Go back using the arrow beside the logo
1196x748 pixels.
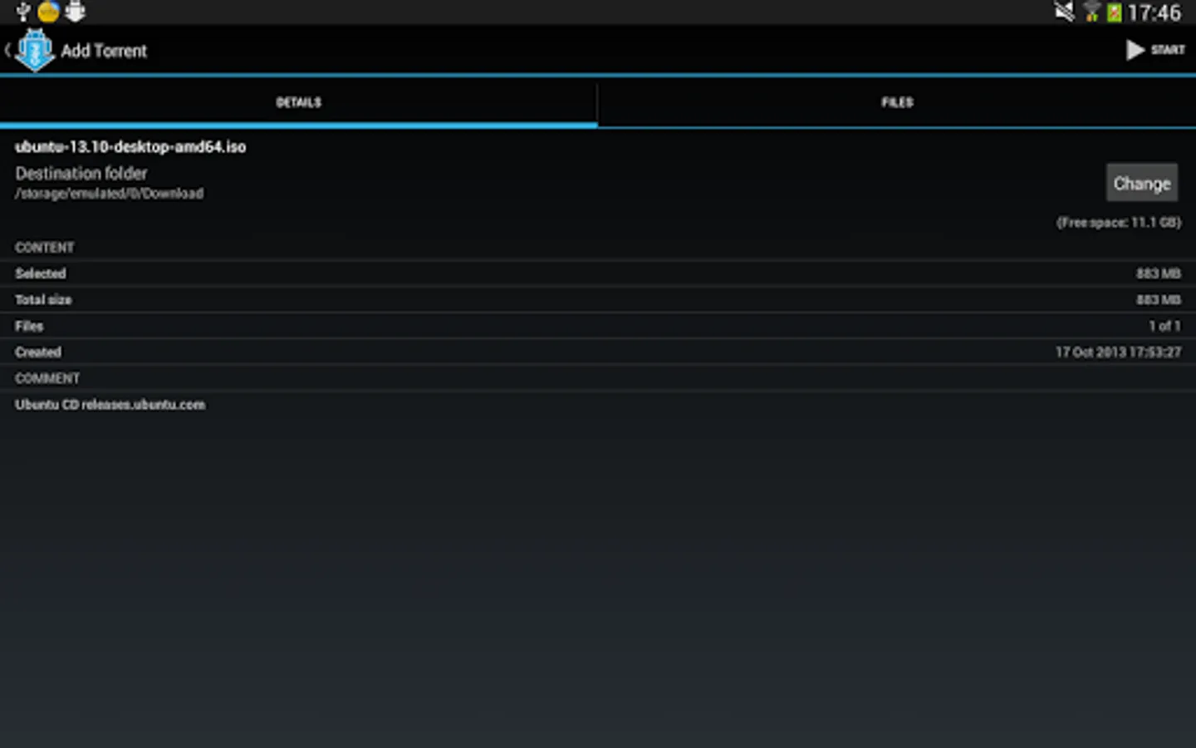(x=7, y=50)
